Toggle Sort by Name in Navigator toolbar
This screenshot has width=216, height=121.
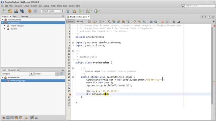coord(32,118)
